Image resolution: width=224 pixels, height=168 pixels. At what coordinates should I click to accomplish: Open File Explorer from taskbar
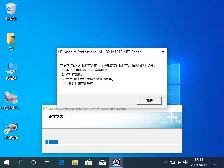tap(75, 162)
